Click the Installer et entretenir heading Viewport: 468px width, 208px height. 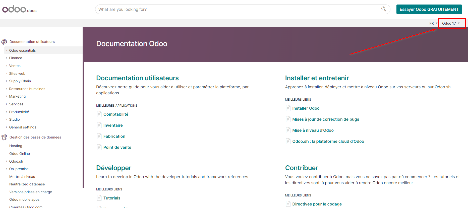[x=317, y=78]
